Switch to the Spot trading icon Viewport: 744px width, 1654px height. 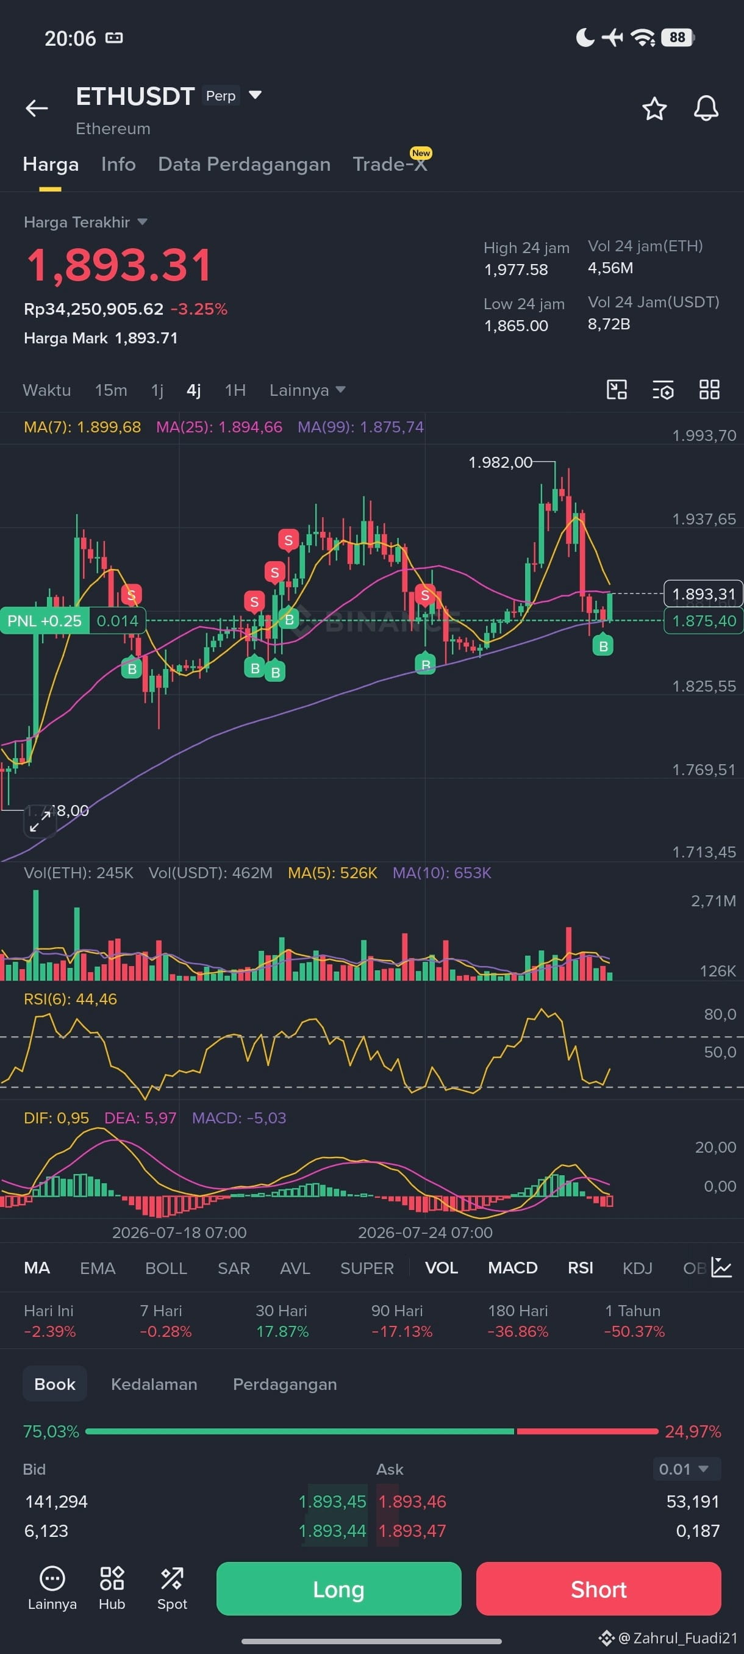click(x=172, y=1588)
